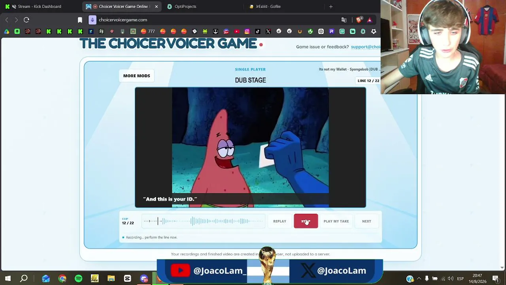Click the "Its not my Wallet - Spongebob" title

(349, 69)
